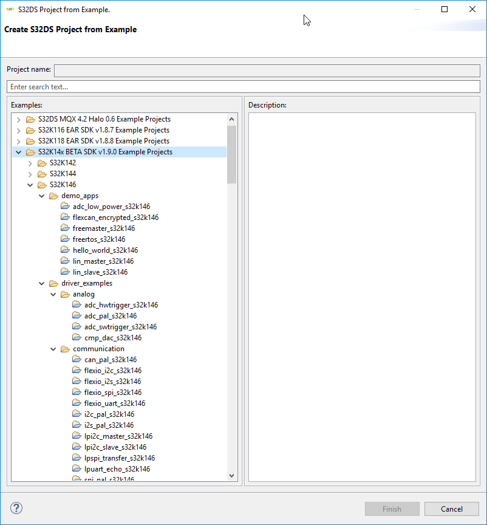The height and width of the screenshot is (525, 487).
Task: Collapse the demo_apps folder
Action: [x=42, y=196]
